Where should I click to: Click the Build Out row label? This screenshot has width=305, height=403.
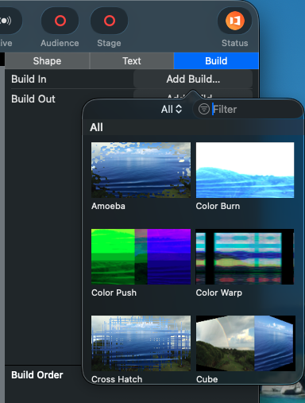[x=33, y=99]
